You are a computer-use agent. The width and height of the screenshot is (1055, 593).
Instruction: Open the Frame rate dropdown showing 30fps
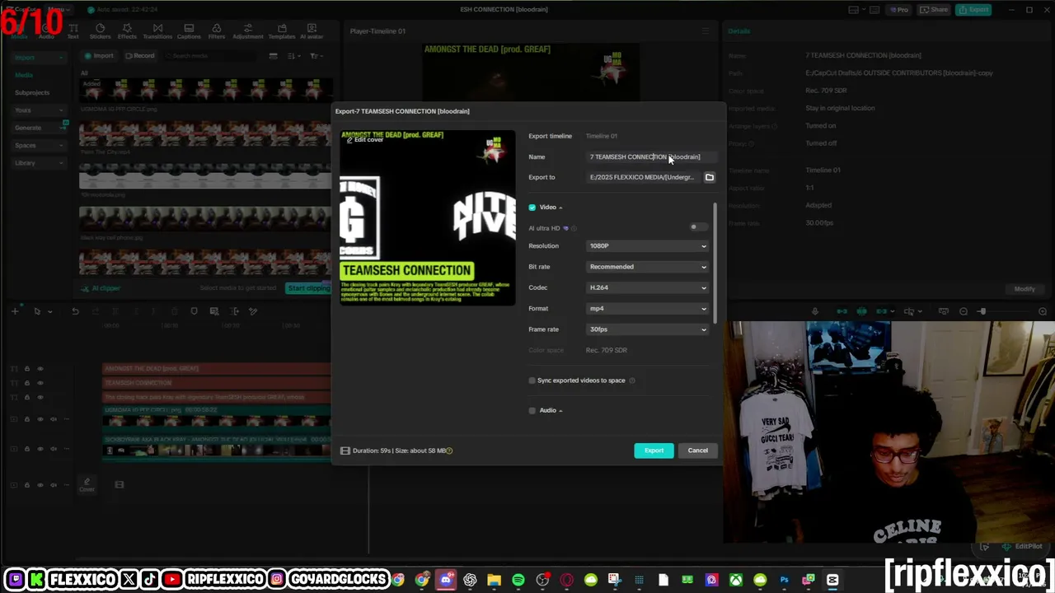pyautogui.click(x=648, y=329)
